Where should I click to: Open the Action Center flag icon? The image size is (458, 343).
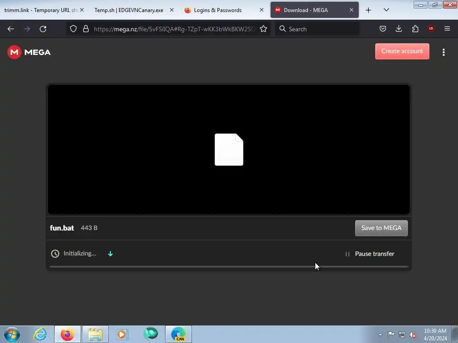391,334
